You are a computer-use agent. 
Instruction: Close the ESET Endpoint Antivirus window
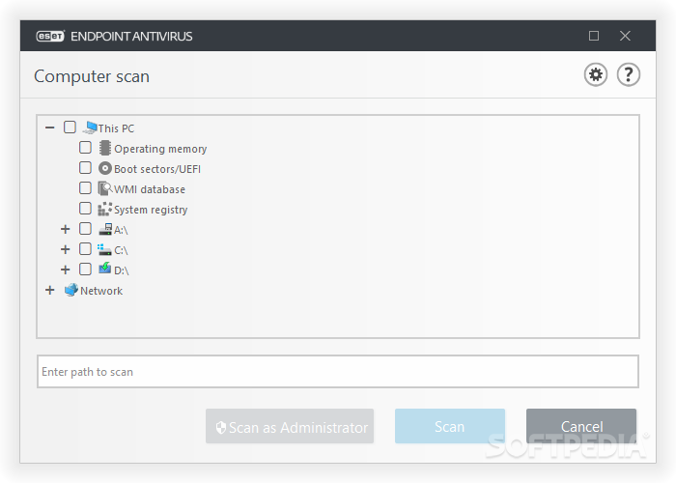tap(625, 36)
